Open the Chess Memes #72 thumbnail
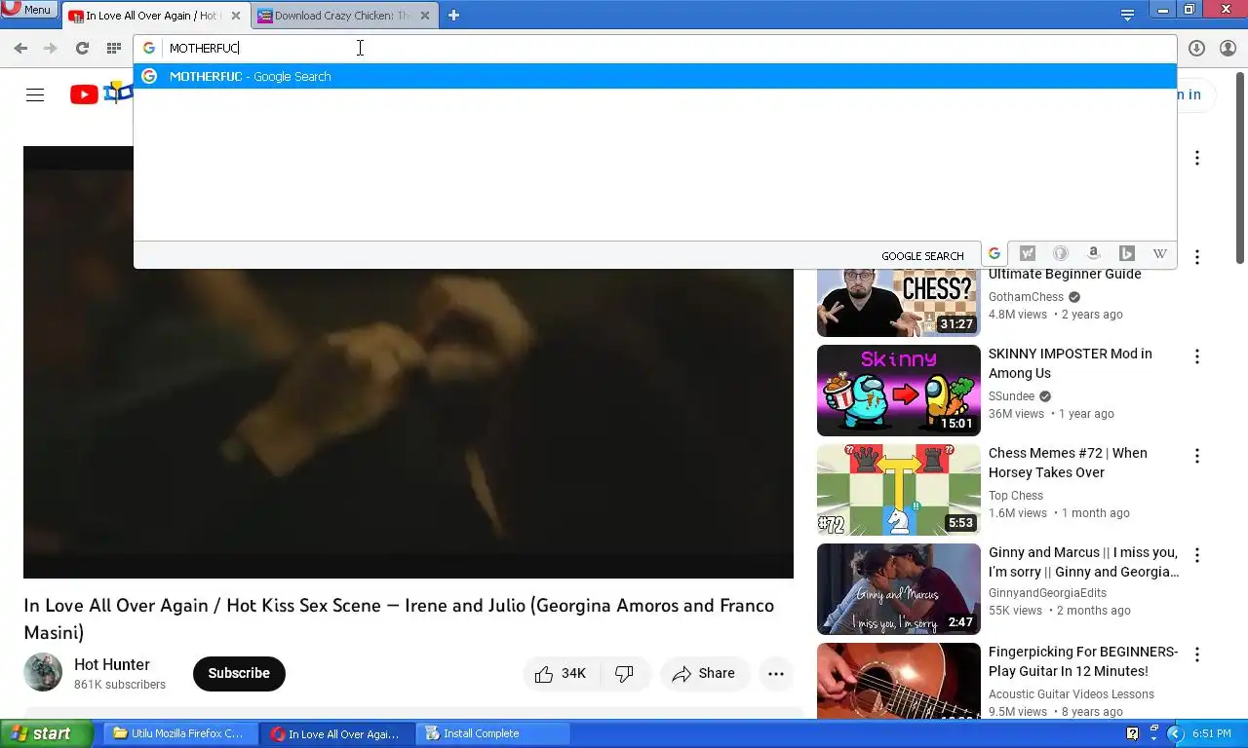This screenshot has width=1248, height=748. [x=898, y=490]
